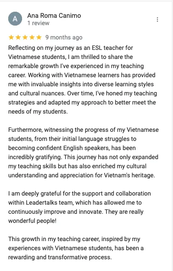The height and width of the screenshot is (271, 173).
Task: Click the fifth gold star
Action: [x=39, y=37]
